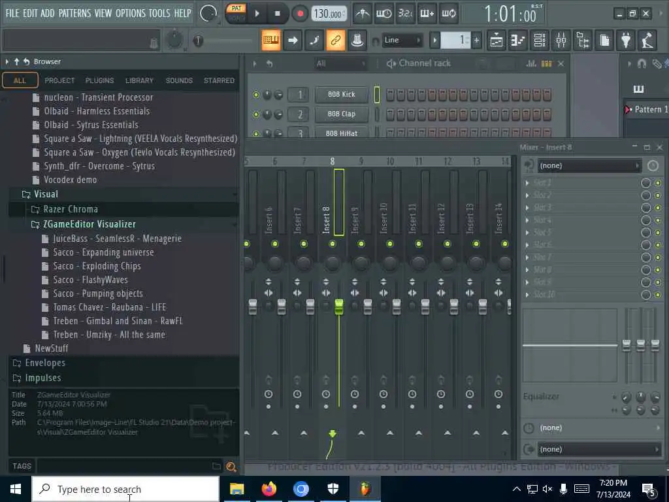Toggle the countdown before recording icon
669x502 pixels.
pyautogui.click(x=405, y=14)
